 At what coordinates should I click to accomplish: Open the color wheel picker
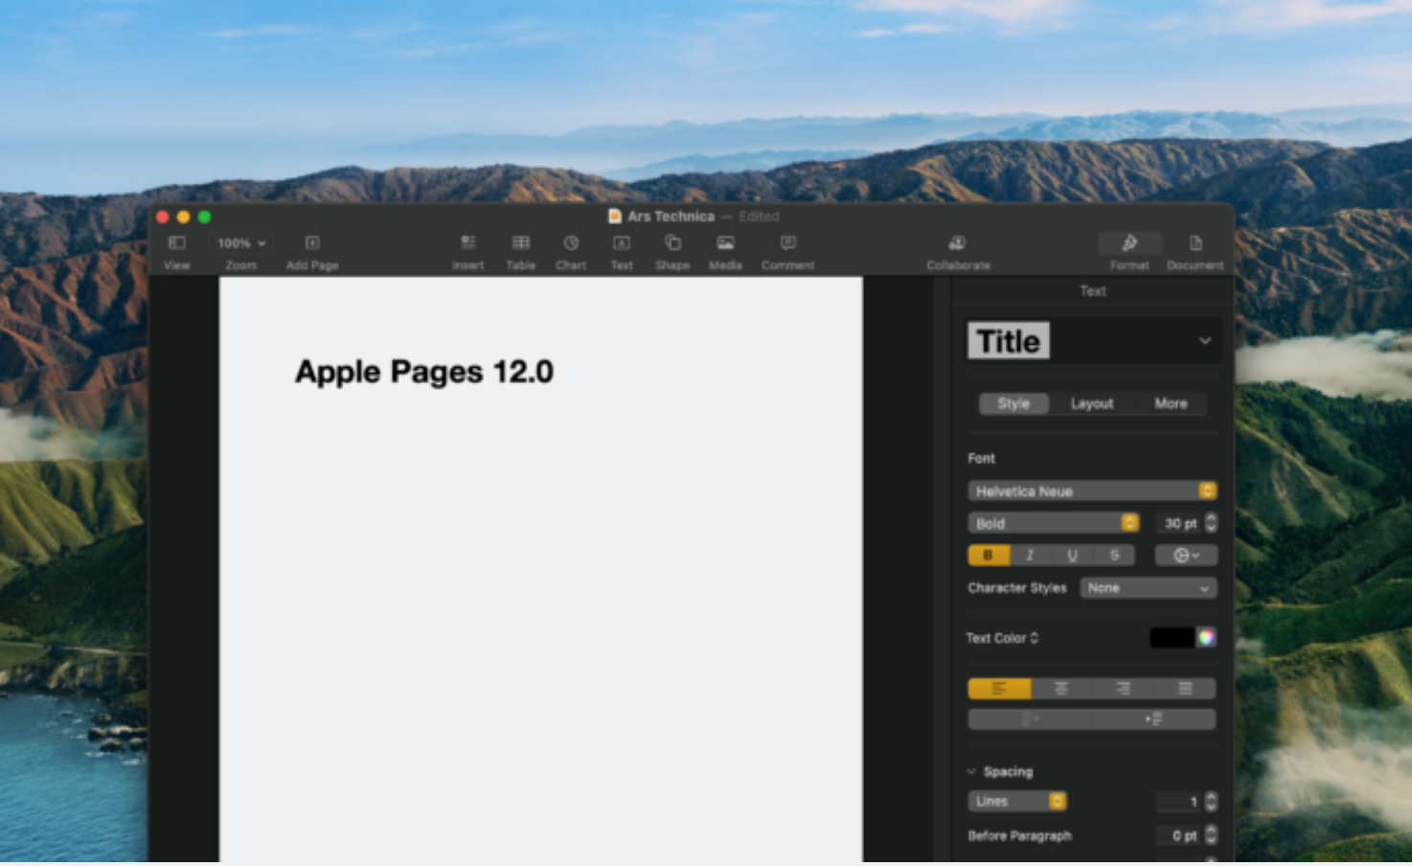click(x=1206, y=638)
